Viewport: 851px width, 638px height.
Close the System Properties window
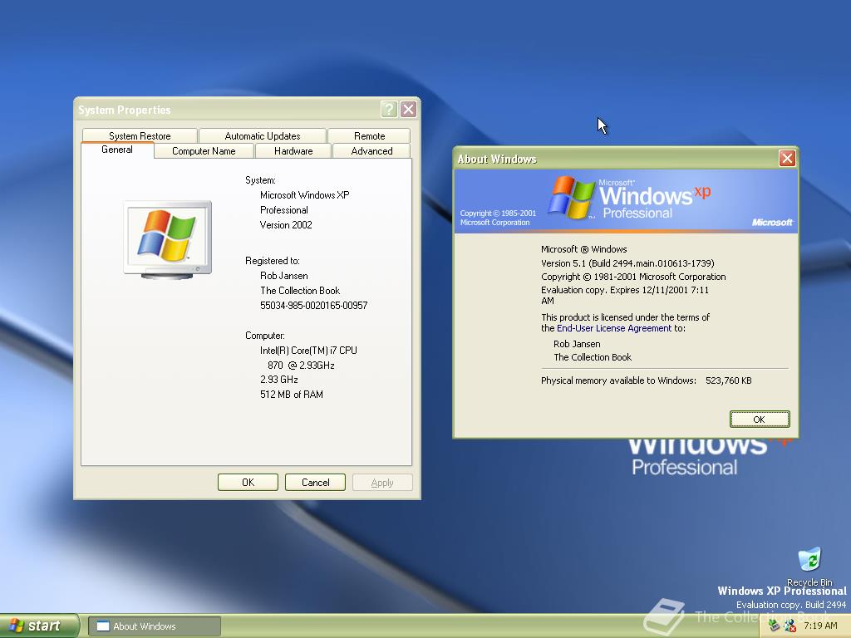coord(408,110)
